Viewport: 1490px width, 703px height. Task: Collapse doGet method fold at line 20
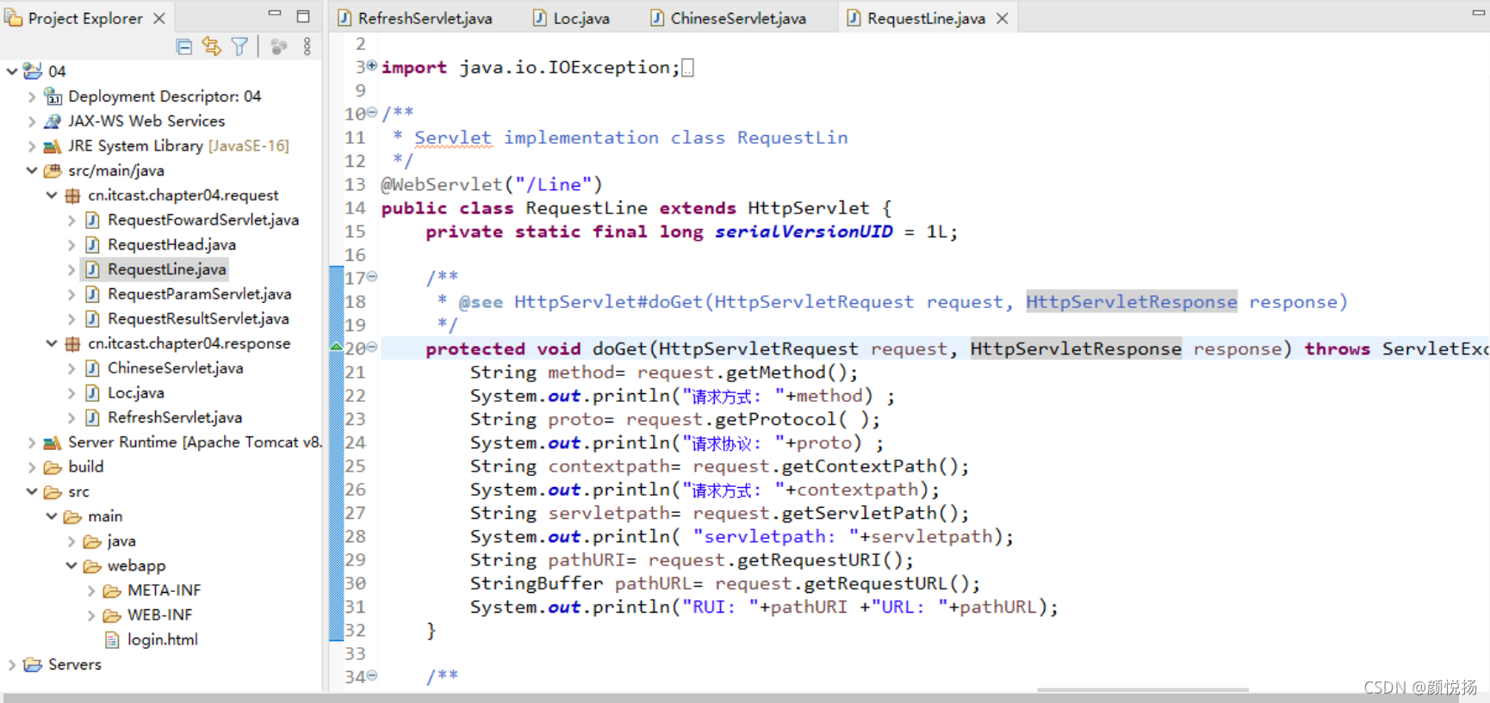click(x=372, y=348)
